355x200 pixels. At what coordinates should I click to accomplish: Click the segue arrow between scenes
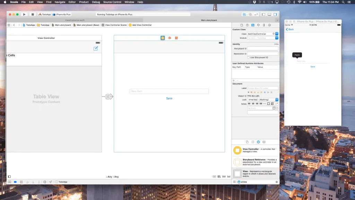pyautogui.click(x=108, y=97)
